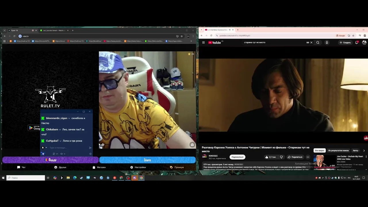Open the Чат tab in rulet.tv

(x=21, y=167)
